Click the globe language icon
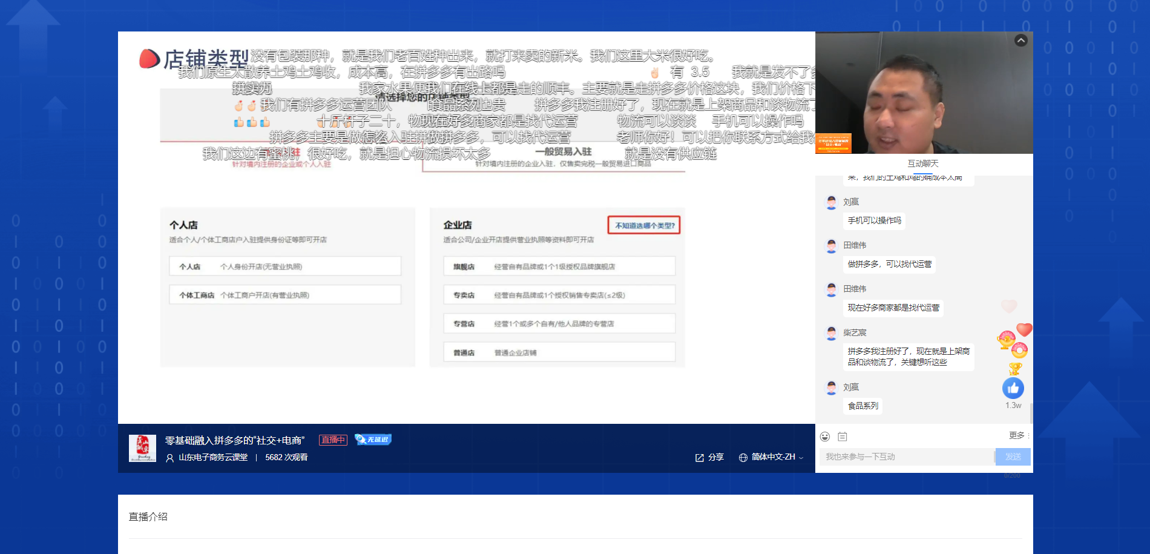 (x=743, y=458)
